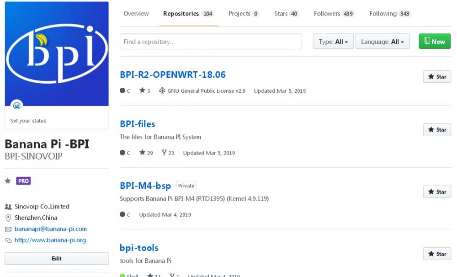Viewport: 457px width, 277px height.
Task: Click the location pin icon next to Shenzhen,China
Action: (7, 218)
